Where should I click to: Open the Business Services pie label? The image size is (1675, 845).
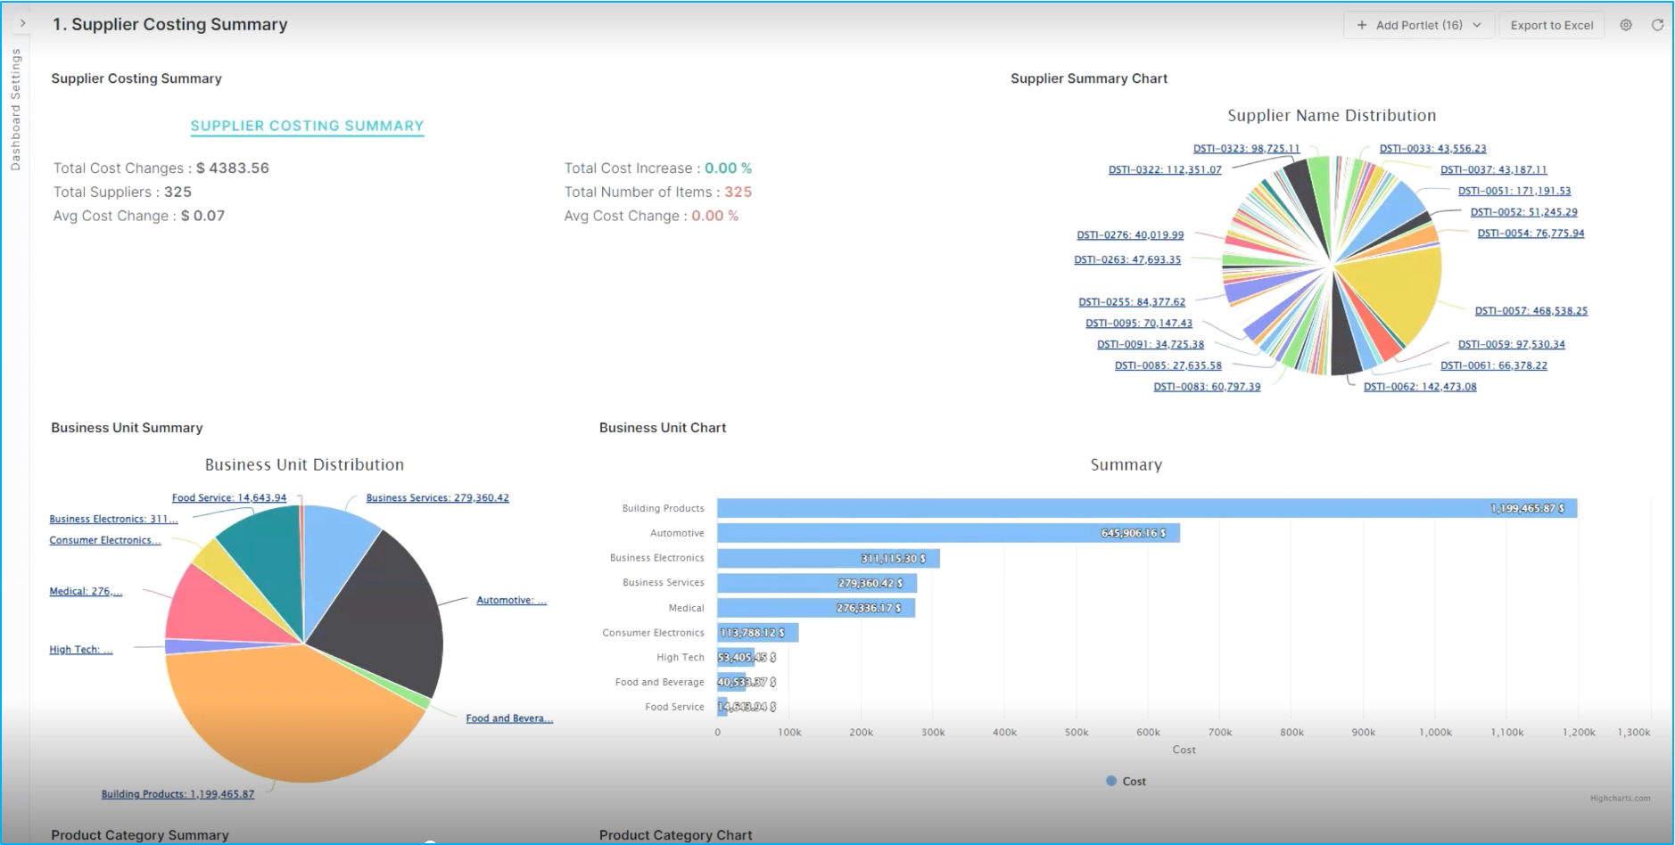437,498
